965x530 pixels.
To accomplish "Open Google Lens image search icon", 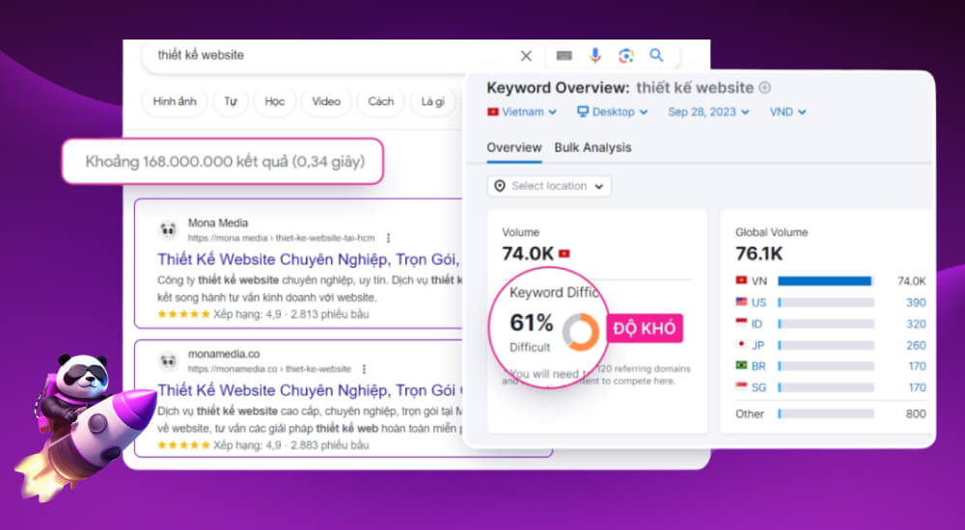I will [x=626, y=56].
